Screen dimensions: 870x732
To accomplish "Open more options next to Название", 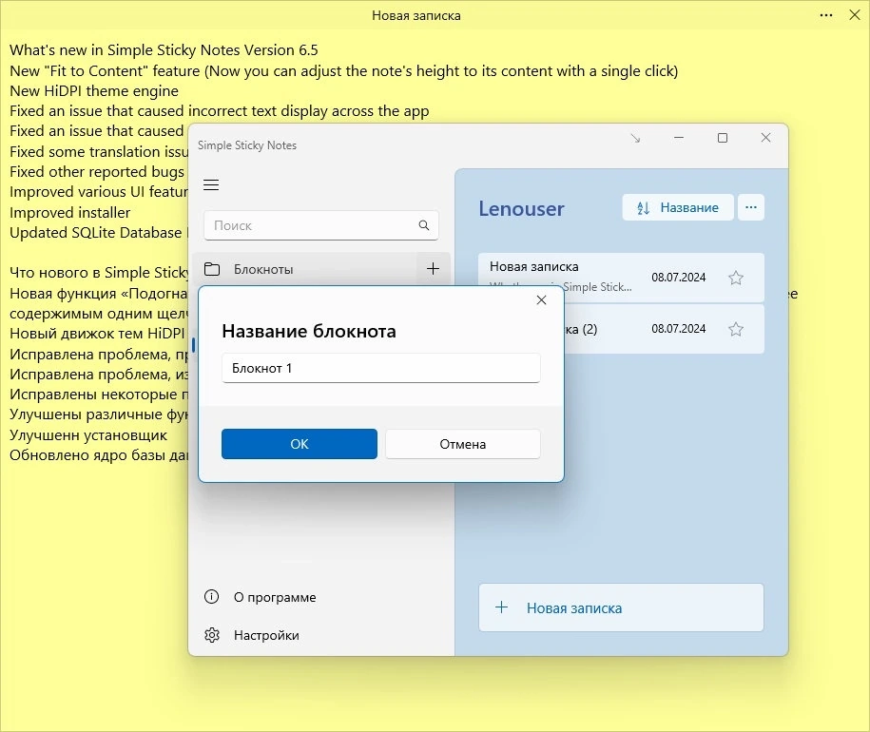I will [x=751, y=207].
